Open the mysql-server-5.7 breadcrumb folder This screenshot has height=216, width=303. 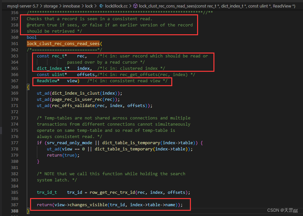[23, 6]
